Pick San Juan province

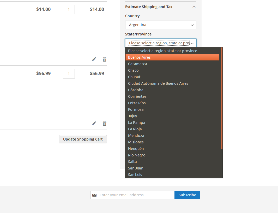pyautogui.click(x=172, y=168)
